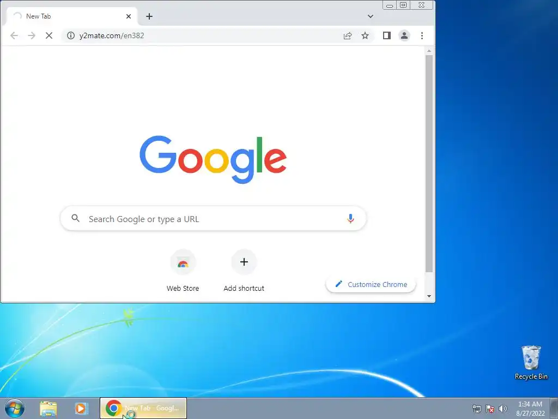The width and height of the screenshot is (558, 419).
Task: Click the Google logo
Action: coord(213,159)
